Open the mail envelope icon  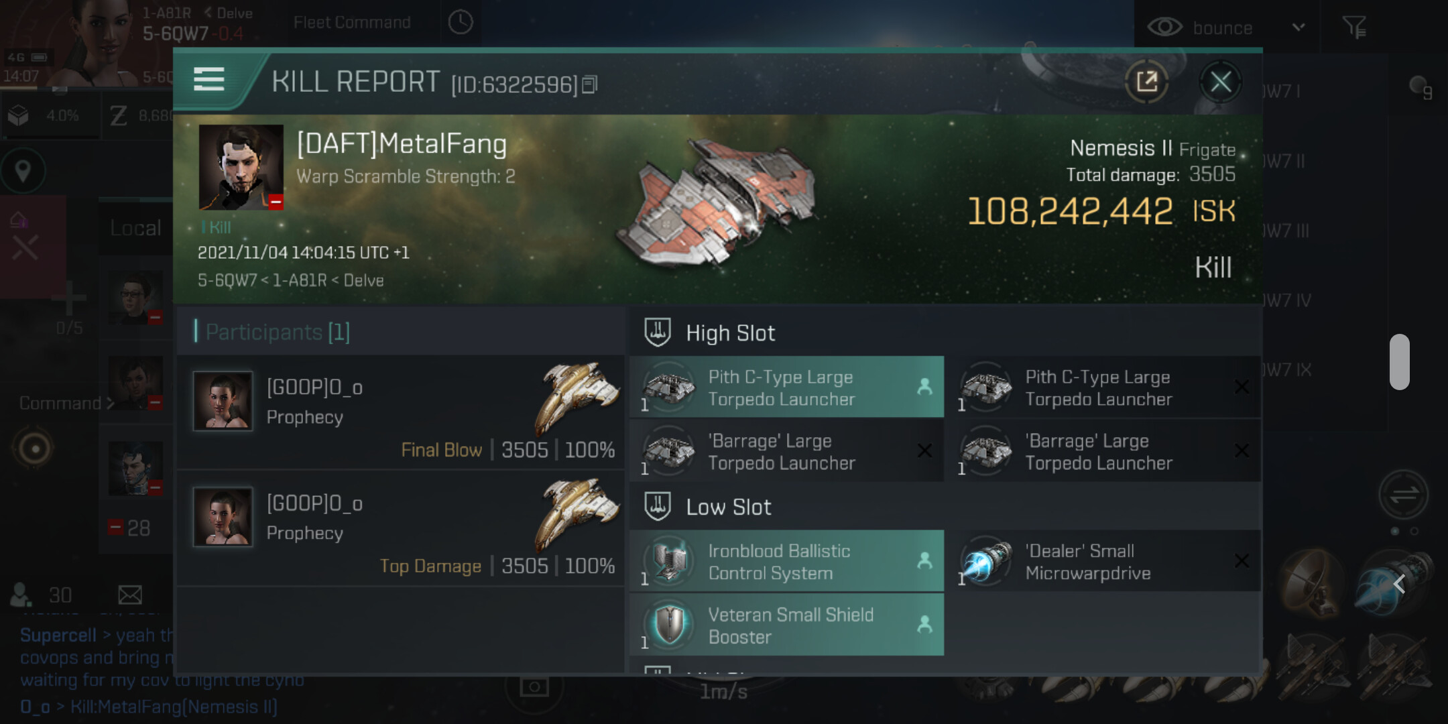(130, 595)
